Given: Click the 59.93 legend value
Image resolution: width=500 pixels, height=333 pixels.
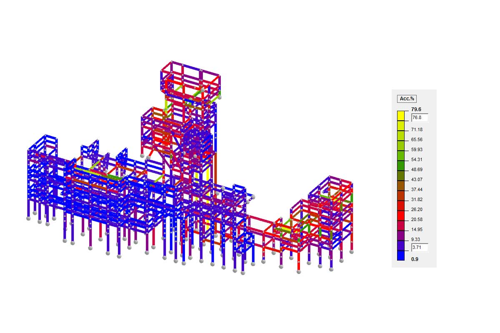Looking at the screenshot, I should coord(417,149).
